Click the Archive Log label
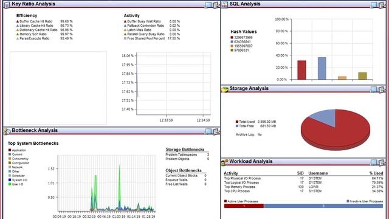 [244, 134]
